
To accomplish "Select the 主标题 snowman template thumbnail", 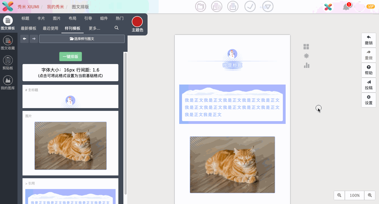I will tap(70, 96).
